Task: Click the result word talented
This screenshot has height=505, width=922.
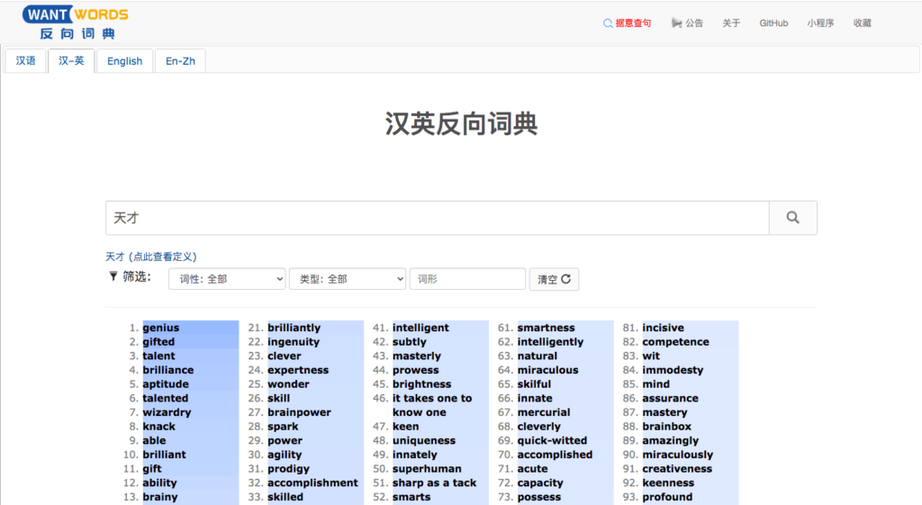Action: coord(166,398)
